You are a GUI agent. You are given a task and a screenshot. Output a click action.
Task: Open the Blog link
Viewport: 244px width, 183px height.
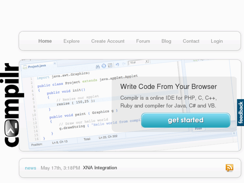click(x=166, y=41)
